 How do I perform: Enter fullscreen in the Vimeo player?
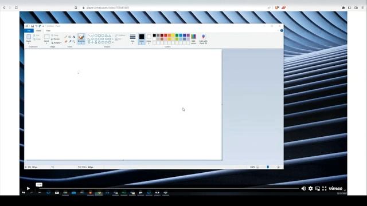click(324, 188)
